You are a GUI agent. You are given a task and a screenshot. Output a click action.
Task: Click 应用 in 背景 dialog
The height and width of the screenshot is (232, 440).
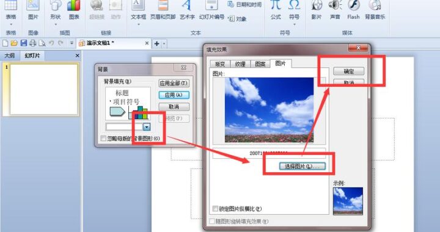[174, 95]
